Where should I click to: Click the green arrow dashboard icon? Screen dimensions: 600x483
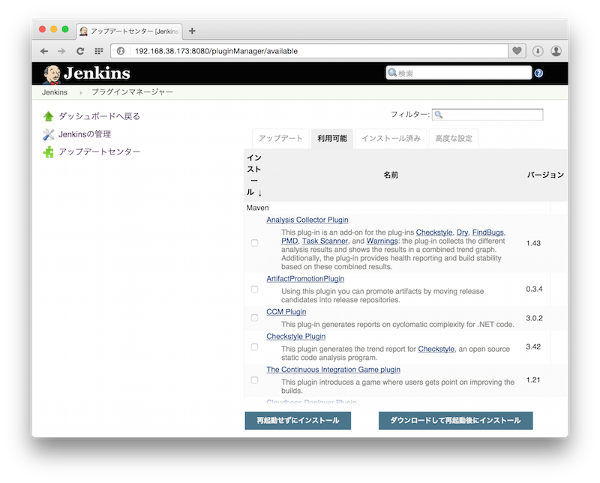click(49, 116)
